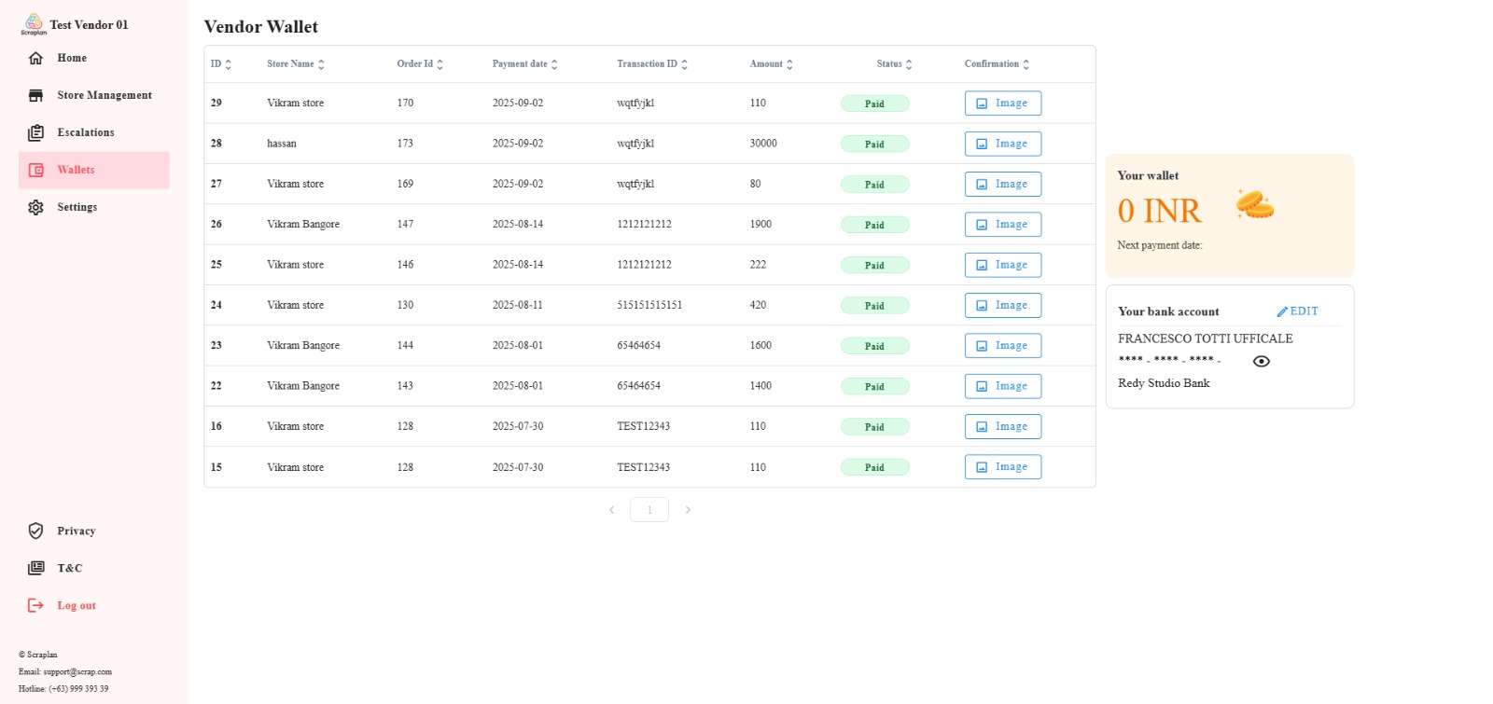Click the Paid status for ID 28
Image resolution: width=1493 pixels, height=704 pixels.
coord(874,144)
